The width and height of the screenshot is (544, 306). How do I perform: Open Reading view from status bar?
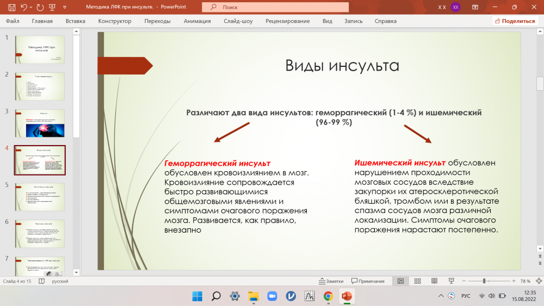click(x=434, y=281)
